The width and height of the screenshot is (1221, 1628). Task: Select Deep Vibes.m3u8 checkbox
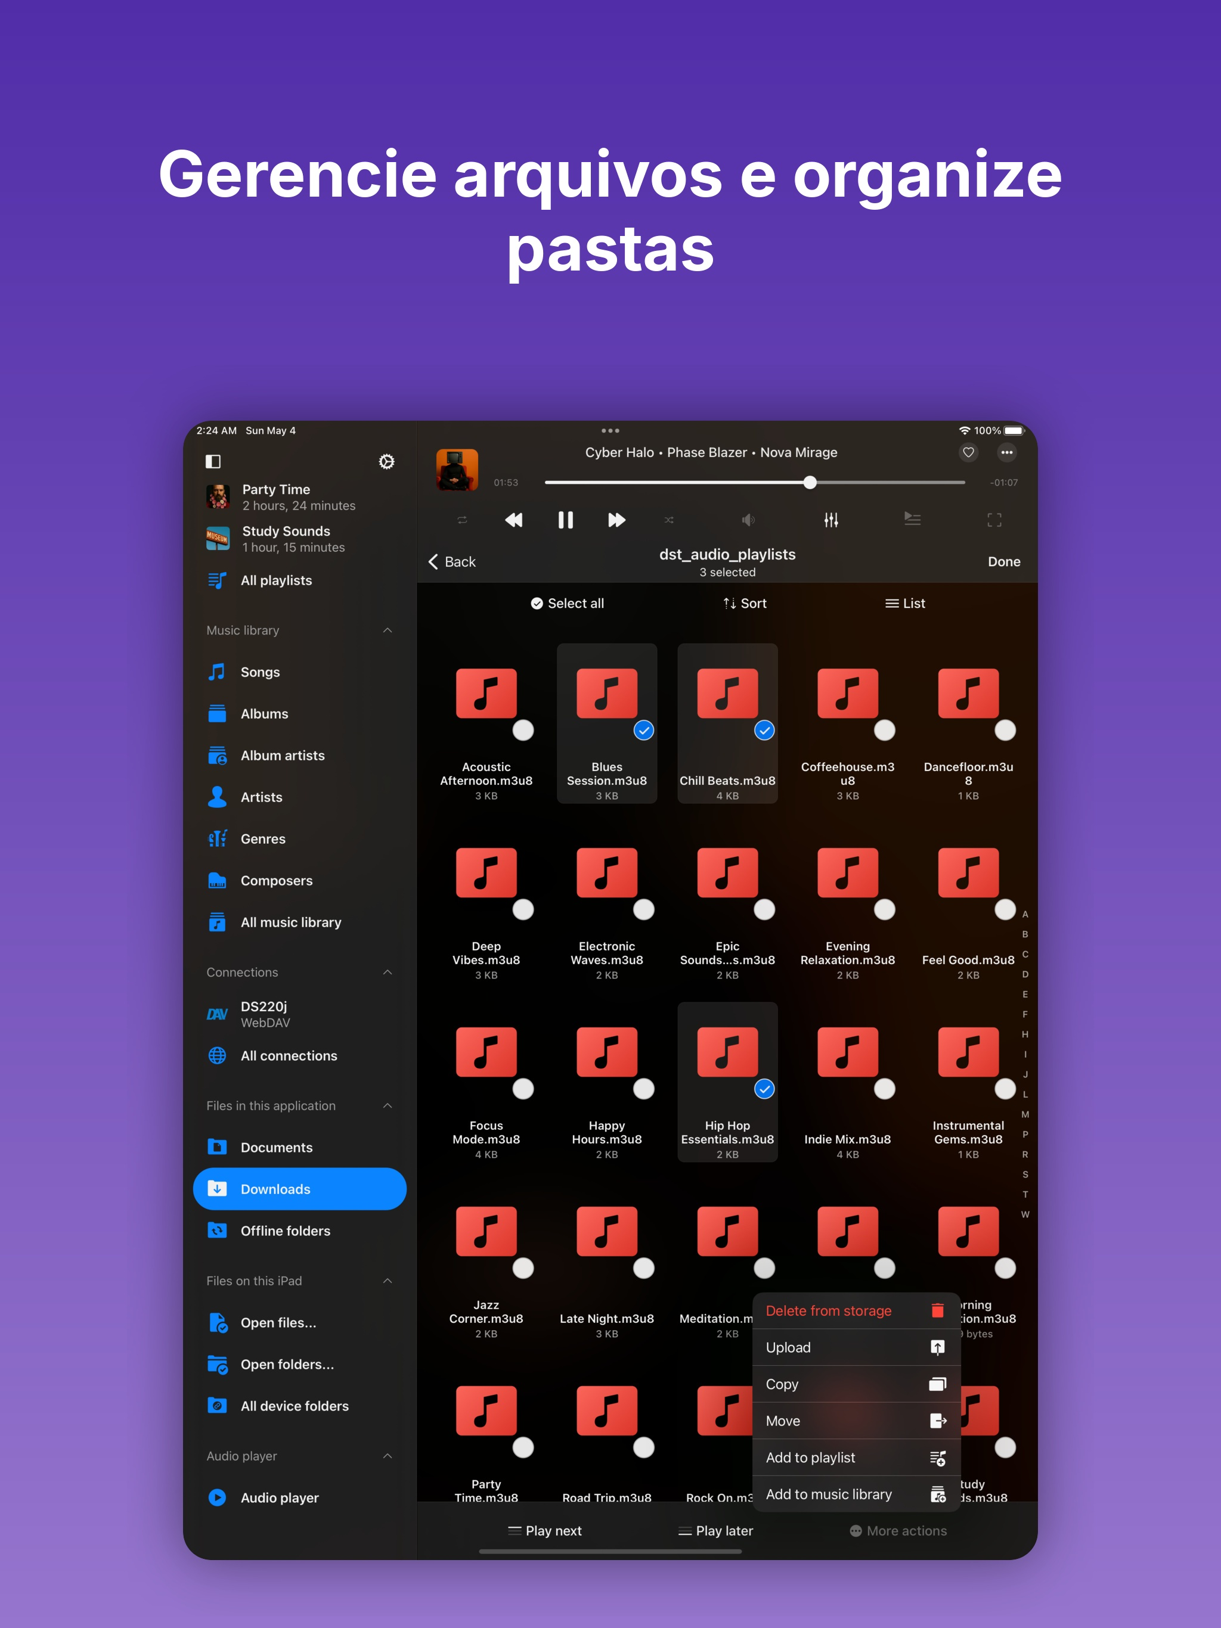(523, 910)
